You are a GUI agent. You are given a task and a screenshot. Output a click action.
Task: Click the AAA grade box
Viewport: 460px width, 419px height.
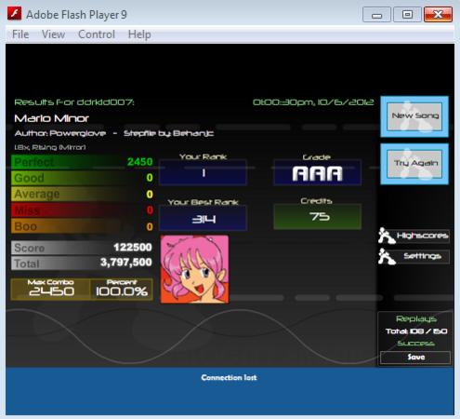coord(318,172)
